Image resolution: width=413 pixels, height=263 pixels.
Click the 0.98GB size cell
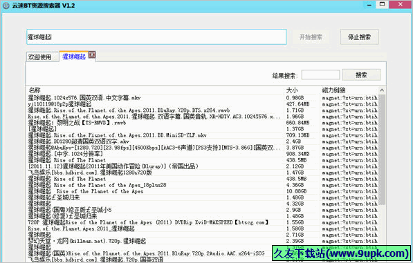coord(295,98)
